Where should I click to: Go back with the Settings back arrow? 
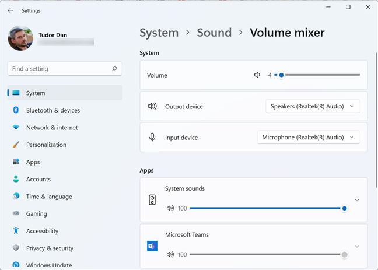click(x=10, y=10)
